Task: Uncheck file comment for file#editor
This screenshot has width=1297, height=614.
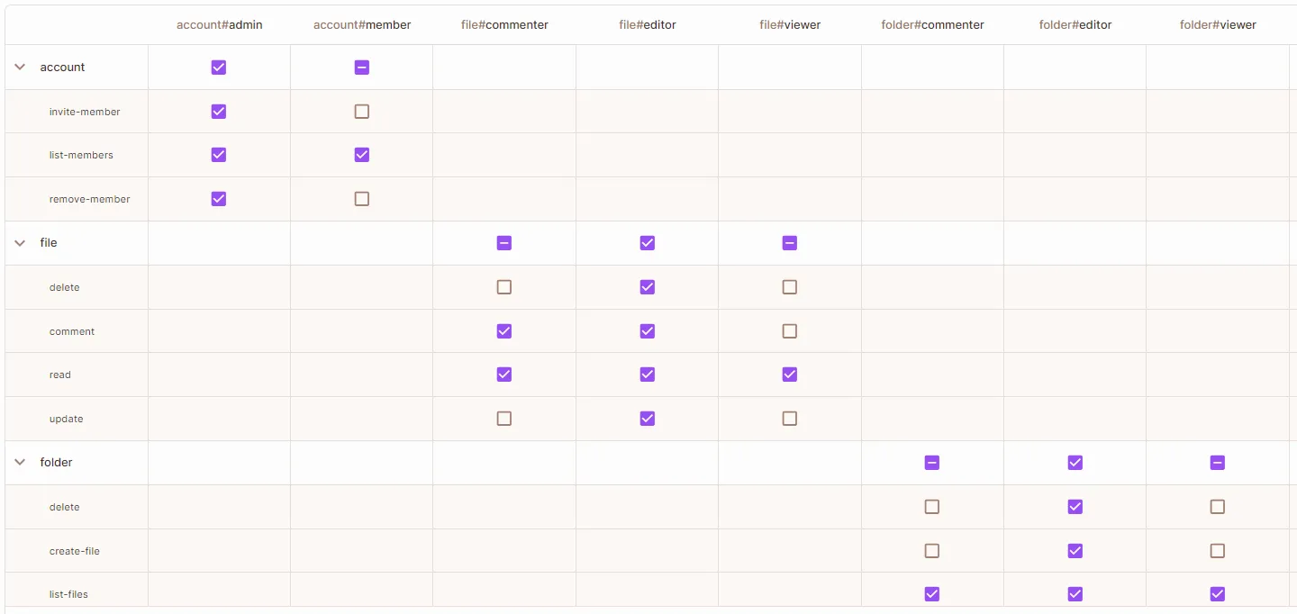Action: coord(648,331)
